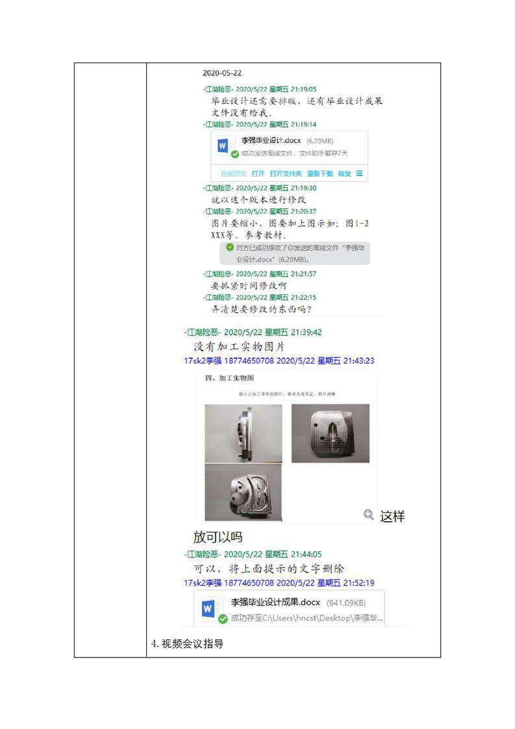Click magnifier zoom icon on photo collage
The width and height of the screenshot is (515, 729).
pyautogui.click(x=369, y=514)
